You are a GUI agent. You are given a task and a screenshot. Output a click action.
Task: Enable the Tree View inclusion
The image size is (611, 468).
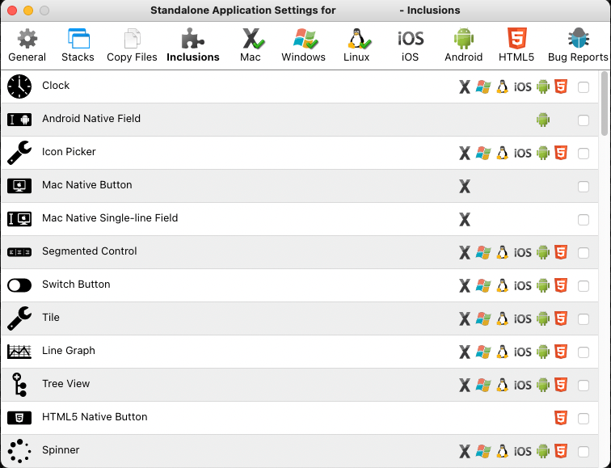pos(584,386)
